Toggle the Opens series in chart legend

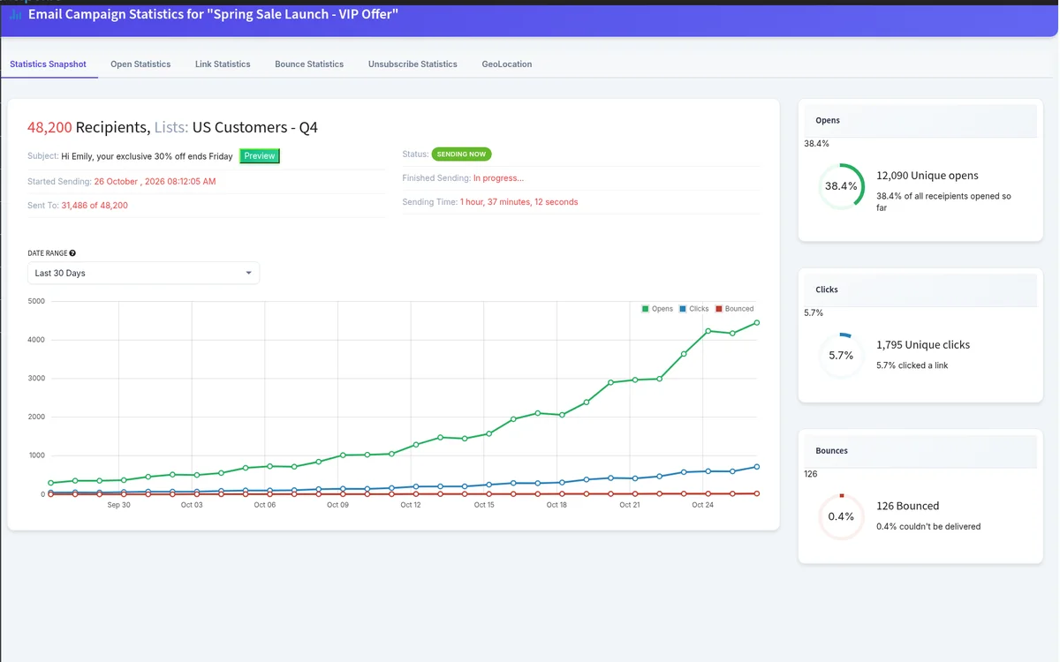pos(657,309)
